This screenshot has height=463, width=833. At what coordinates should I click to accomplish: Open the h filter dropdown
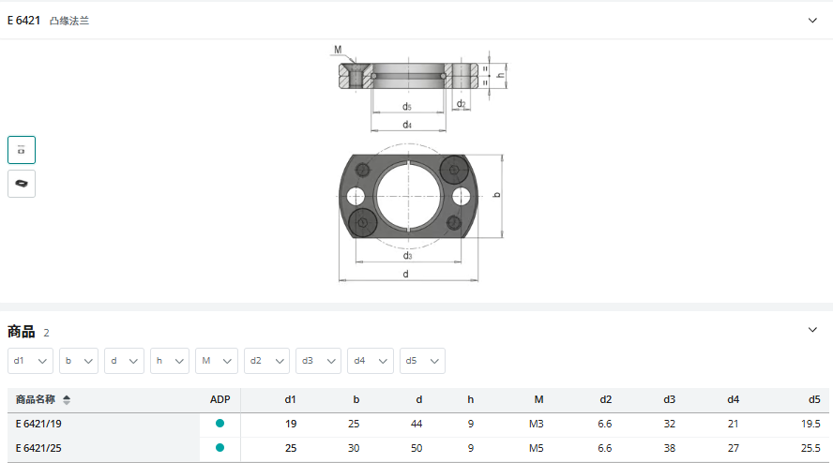coord(170,361)
